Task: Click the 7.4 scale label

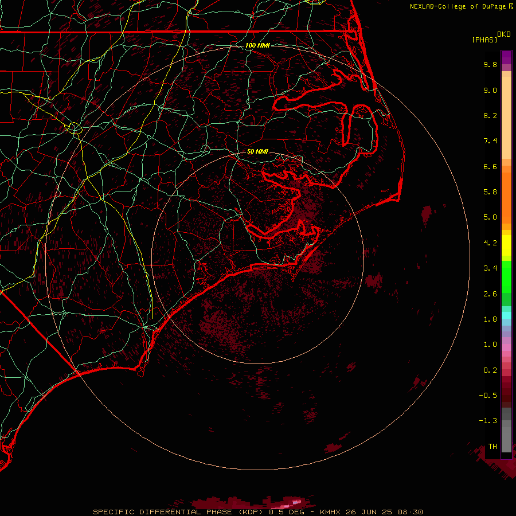Action: 490,141
